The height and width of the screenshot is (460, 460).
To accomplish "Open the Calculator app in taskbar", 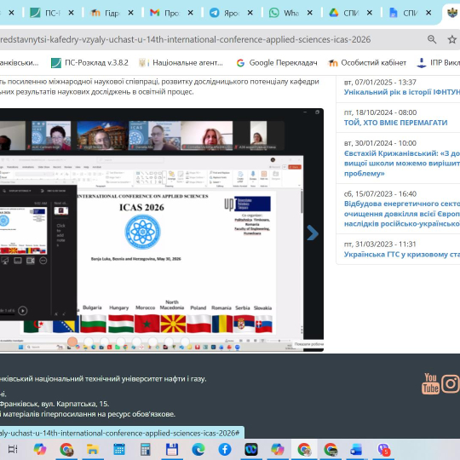I will click(x=146, y=449).
